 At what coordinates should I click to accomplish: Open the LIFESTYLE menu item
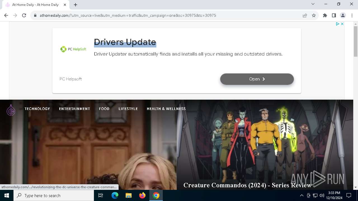coord(128,109)
